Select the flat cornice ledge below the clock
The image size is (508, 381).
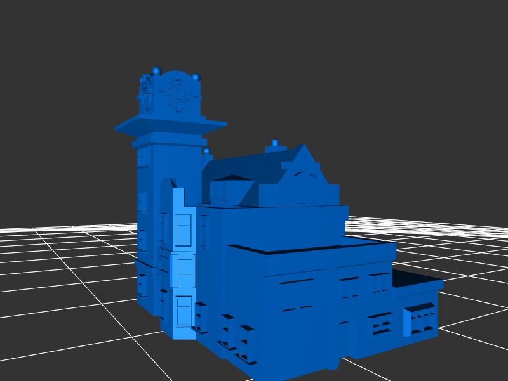click(x=170, y=124)
